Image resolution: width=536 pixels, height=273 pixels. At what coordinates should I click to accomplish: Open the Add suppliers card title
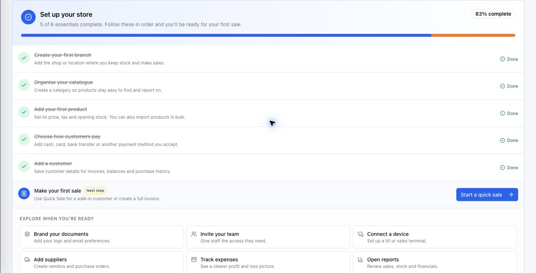pos(50,260)
